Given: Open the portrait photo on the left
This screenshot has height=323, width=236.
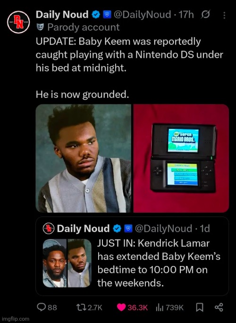Looking at the screenshot, I should [x=84, y=158].
